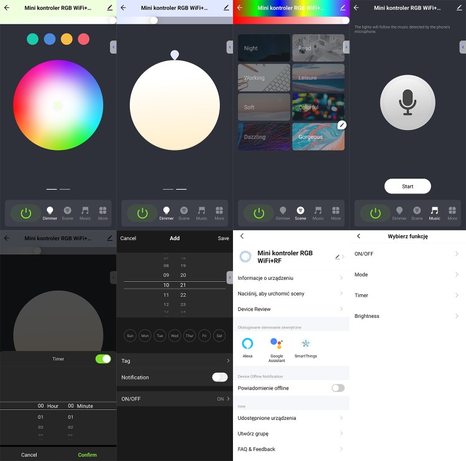Open ON/OFF row in Wybierz funkcję

point(408,254)
